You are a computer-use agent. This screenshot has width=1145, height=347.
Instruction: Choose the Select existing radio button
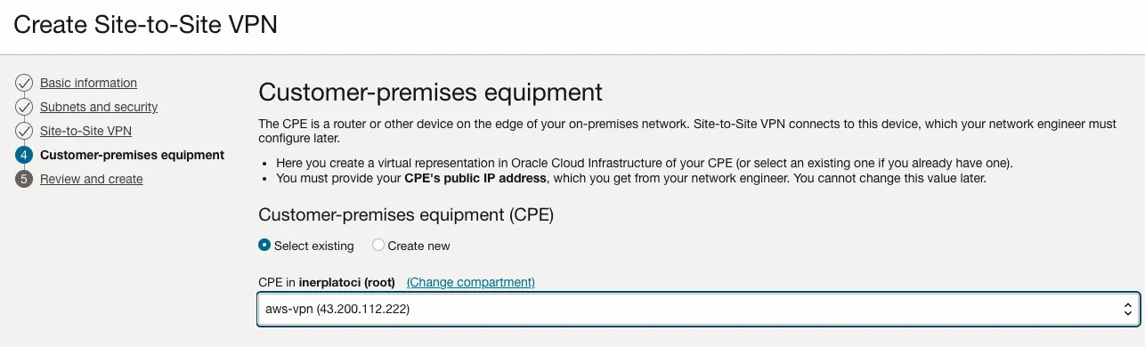pos(264,246)
